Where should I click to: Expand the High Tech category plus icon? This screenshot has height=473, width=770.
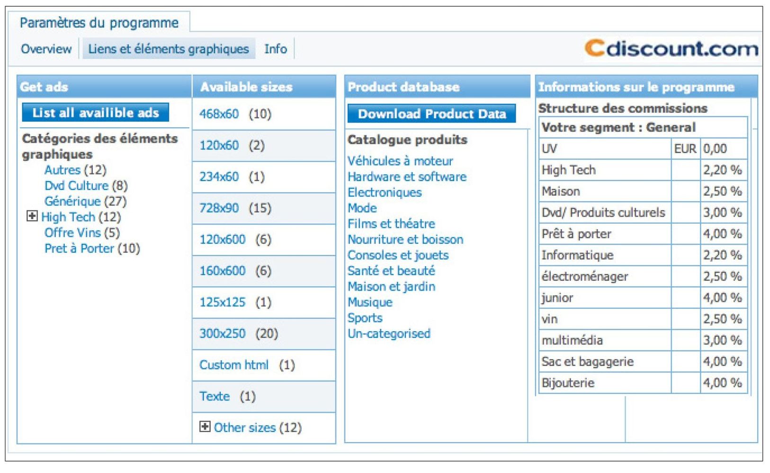click(32, 216)
